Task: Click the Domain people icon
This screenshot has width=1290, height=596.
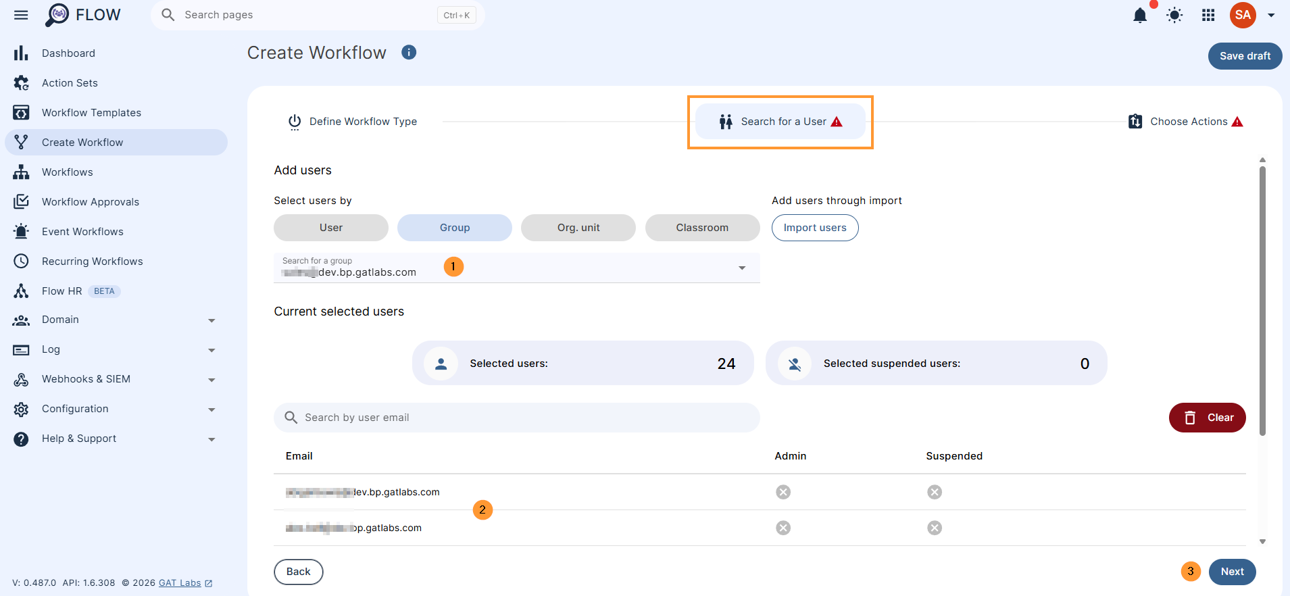Action: pos(21,320)
